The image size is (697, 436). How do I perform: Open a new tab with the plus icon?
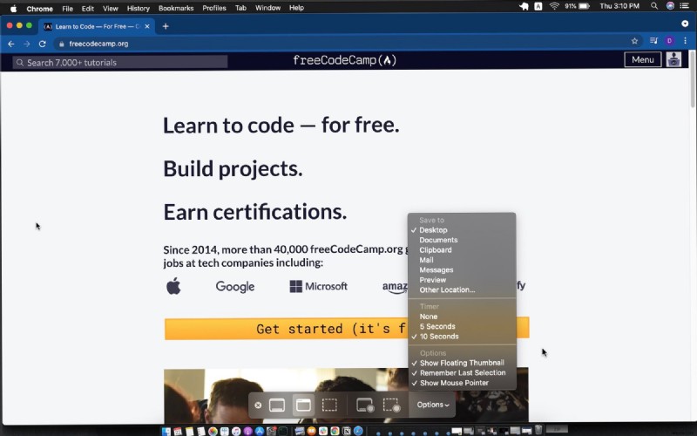[166, 26]
